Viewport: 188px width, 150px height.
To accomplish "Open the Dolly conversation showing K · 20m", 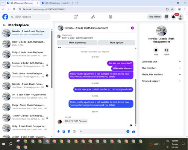I will click(25, 44).
